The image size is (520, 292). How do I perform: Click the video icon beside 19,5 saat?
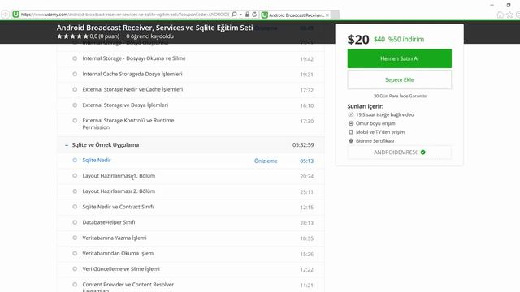click(x=351, y=114)
